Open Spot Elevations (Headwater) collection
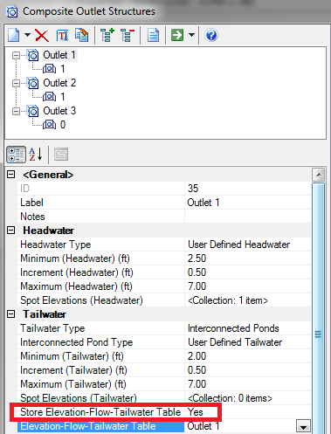Image resolution: width=331 pixels, height=434 pixels. 248,300
